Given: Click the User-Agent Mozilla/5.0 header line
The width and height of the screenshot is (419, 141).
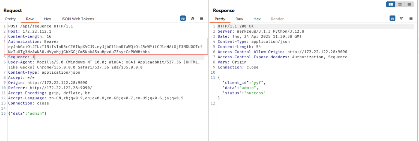Looking at the screenshot, I should pyautogui.click(x=104, y=65).
